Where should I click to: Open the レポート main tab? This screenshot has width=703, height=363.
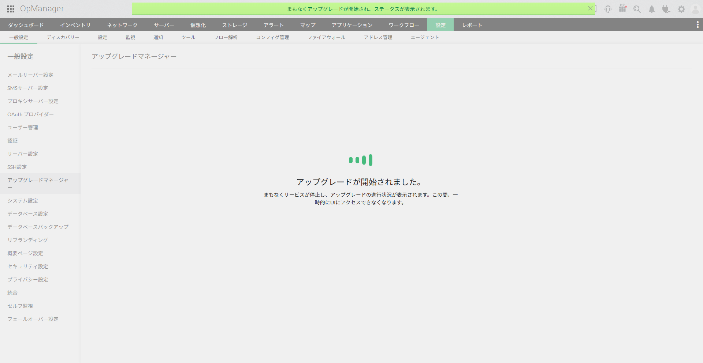[x=472, y=25]
